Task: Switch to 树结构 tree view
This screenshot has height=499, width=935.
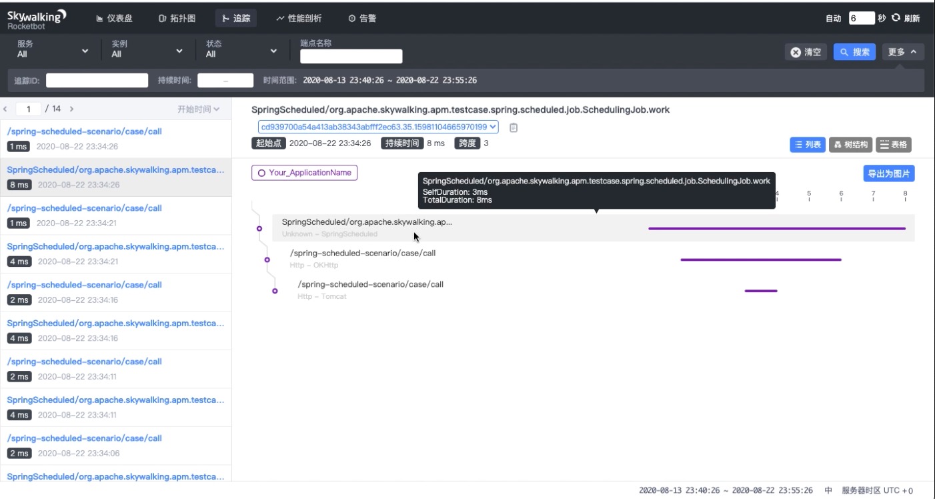Action: pyautogui.click(x=850, y=145)
